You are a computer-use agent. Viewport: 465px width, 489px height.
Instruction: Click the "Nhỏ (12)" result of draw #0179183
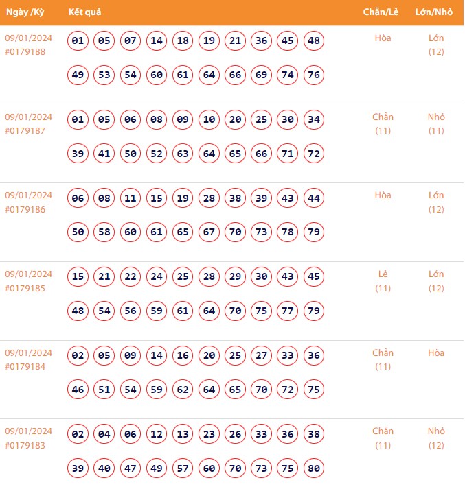(436, 438)
